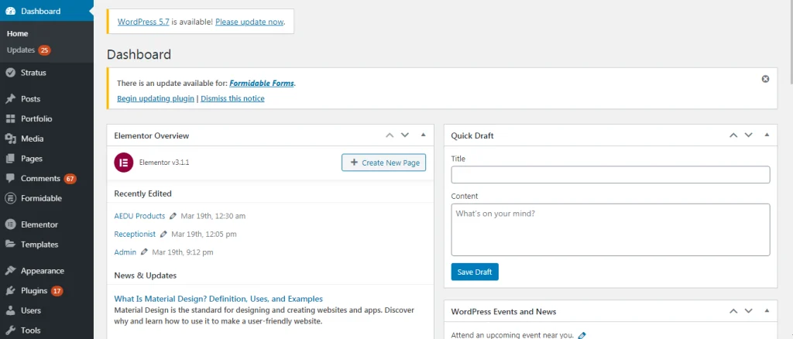Click the Templates folder icon

tap(10, 245)
